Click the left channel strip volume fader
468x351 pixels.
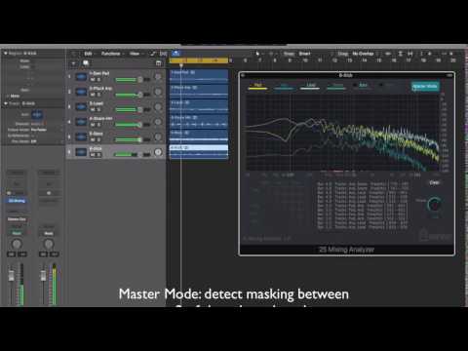click(11, 276)
